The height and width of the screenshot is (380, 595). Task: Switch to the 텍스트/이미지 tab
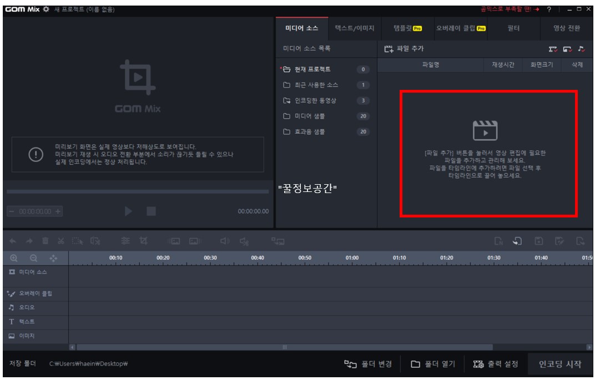tap(355, 28)
